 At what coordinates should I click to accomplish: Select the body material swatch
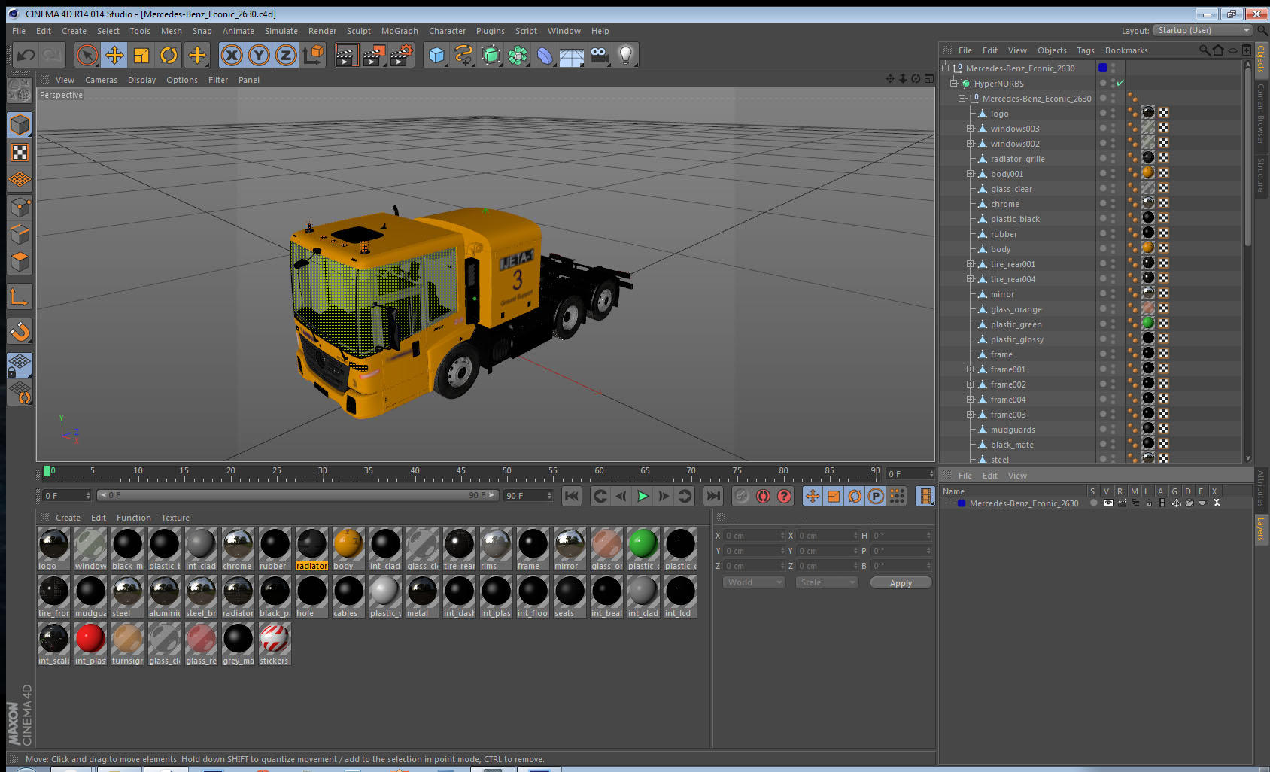[348, 543]
